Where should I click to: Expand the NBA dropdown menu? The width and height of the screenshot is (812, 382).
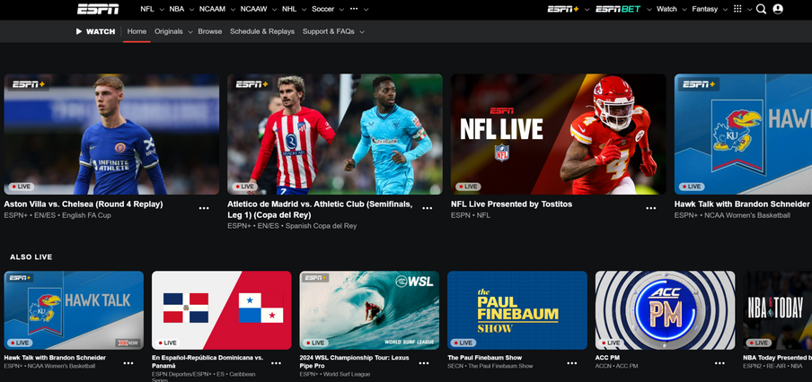pos(192,9)
